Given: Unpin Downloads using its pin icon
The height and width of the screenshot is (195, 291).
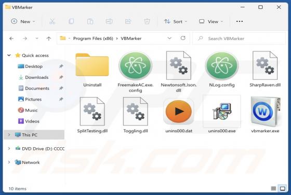Looking at the screenshot, I should point(61,77).
